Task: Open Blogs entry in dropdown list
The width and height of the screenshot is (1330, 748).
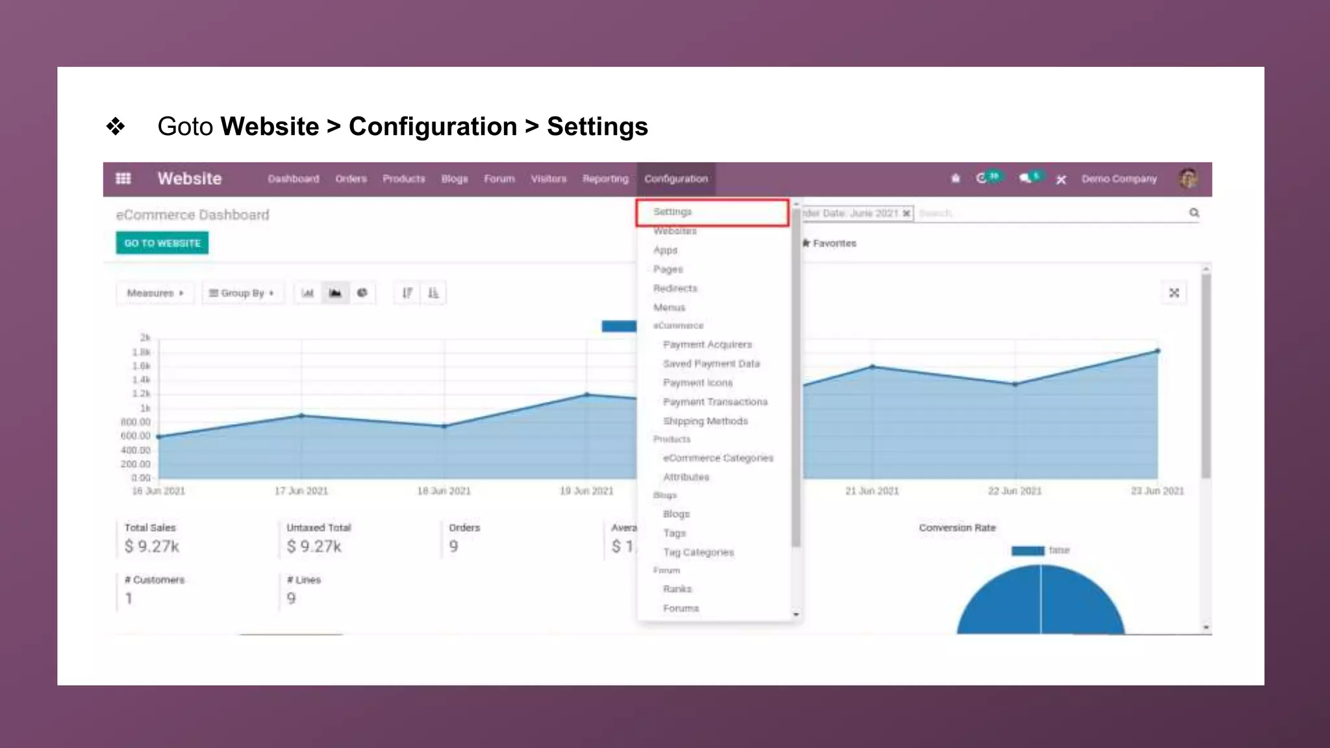Action: tap(676, 514)
